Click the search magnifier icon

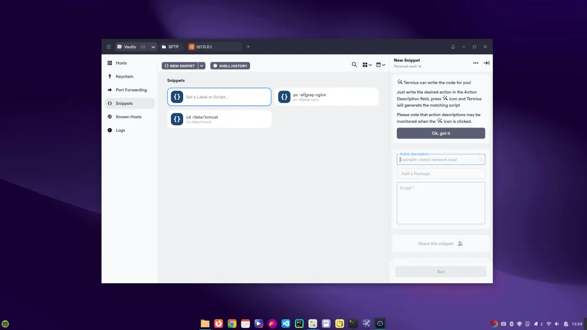[x=354, y=65]
